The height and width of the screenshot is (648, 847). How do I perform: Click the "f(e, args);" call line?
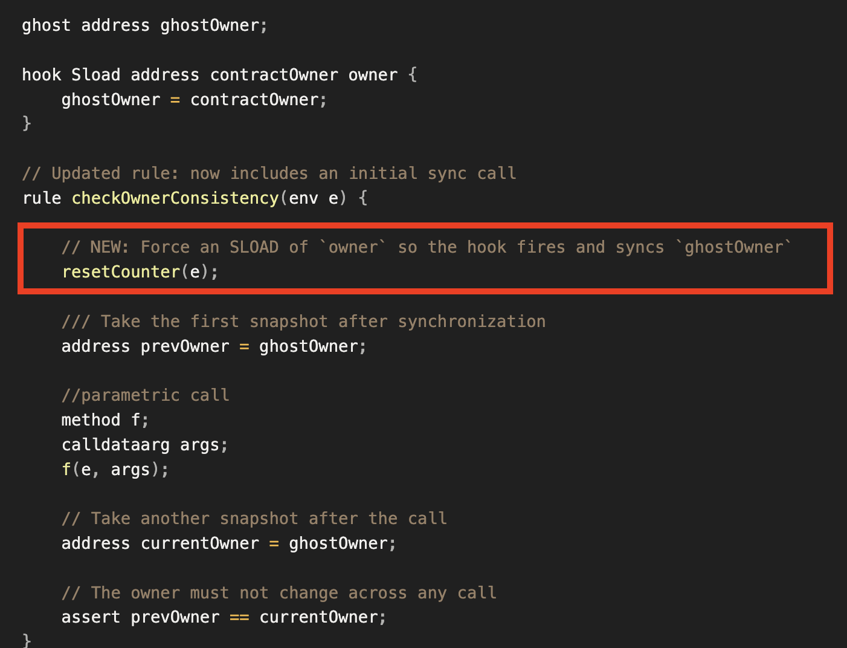pos(115,470)
